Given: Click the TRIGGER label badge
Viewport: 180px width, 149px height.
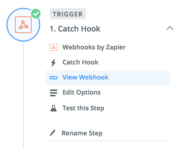Looking at the screenshot, I should 68,14.
